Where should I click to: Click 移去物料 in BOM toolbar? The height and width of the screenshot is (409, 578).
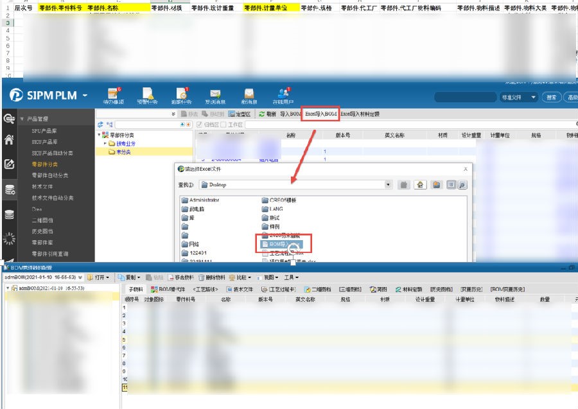tap(181, 277)
